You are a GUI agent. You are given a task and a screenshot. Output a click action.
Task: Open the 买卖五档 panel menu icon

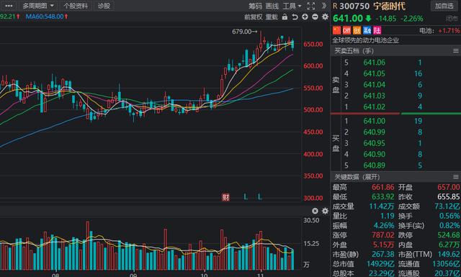[456, 51]
